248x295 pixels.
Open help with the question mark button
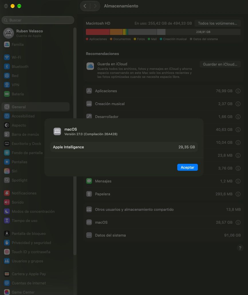point(240,248)
